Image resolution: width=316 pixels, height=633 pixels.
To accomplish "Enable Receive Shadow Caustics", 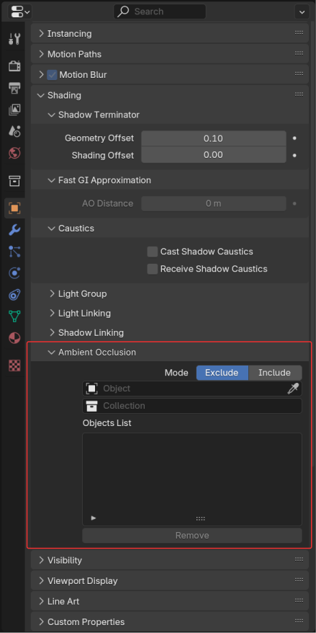I will point(153,269).
